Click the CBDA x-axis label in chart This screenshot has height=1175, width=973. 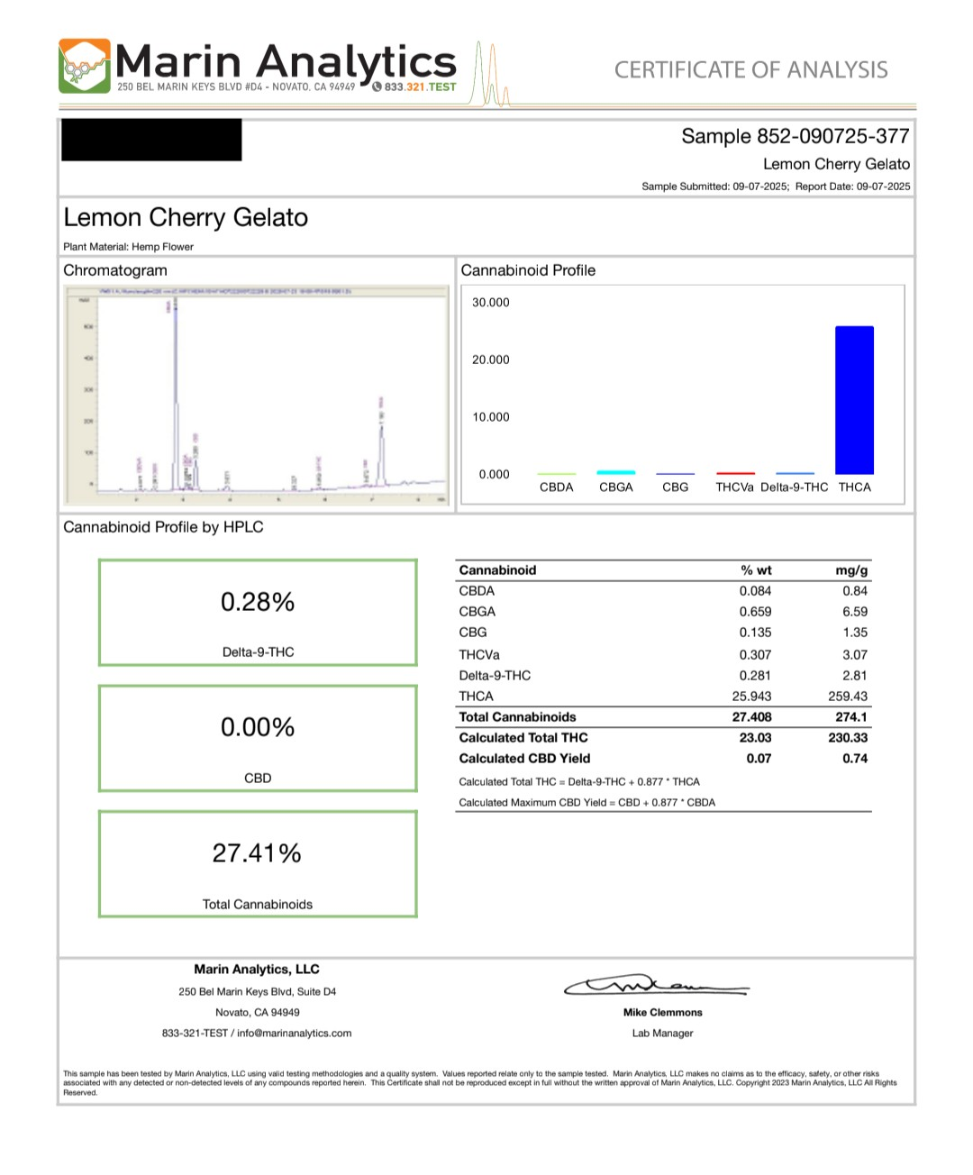[x=557, y=487]
